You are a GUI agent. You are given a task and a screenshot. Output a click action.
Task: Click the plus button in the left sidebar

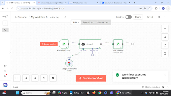tap(5, 23)
